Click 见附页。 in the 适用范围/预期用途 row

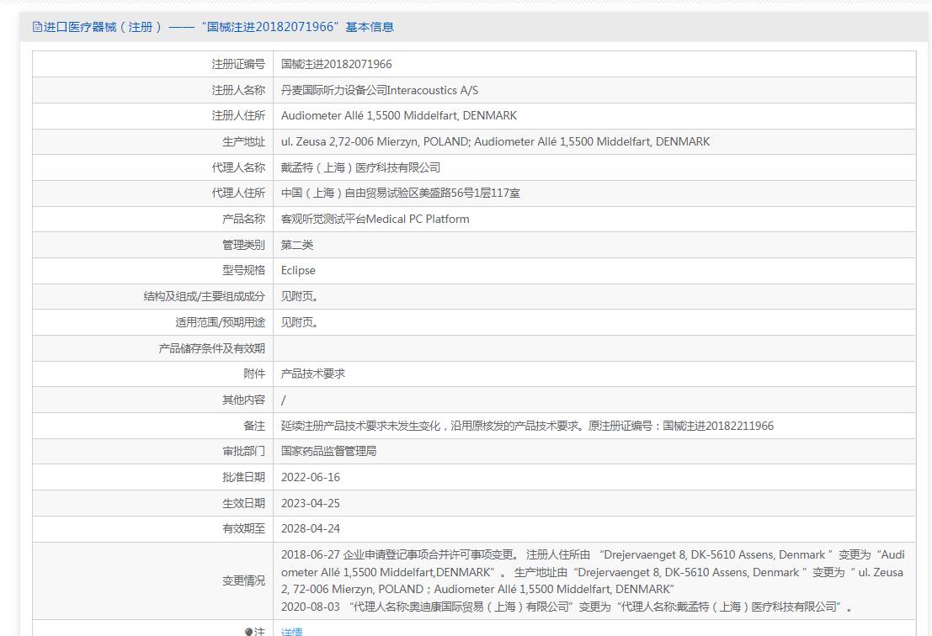(300, 322)
